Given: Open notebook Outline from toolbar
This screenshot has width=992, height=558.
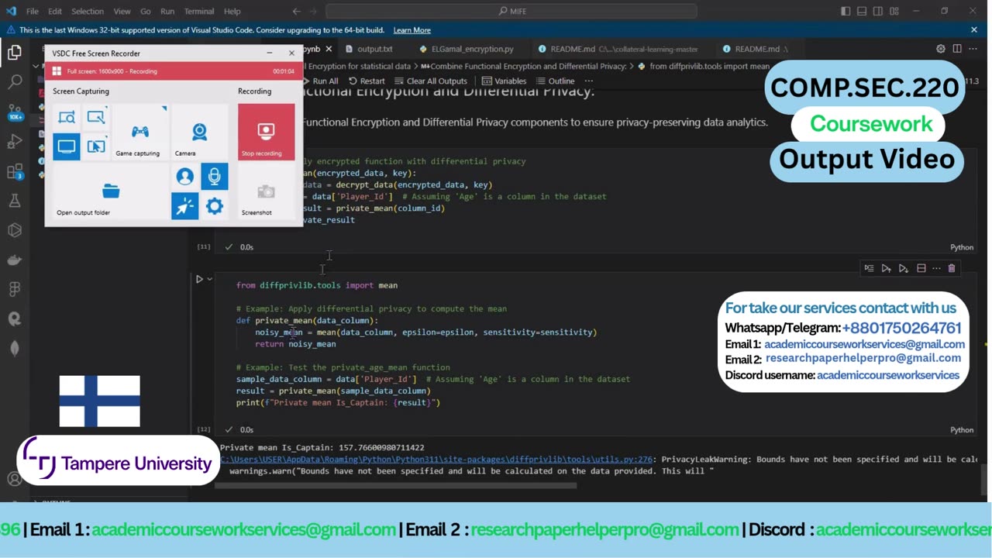Looking at the screenshot, I should coord(555,81).
